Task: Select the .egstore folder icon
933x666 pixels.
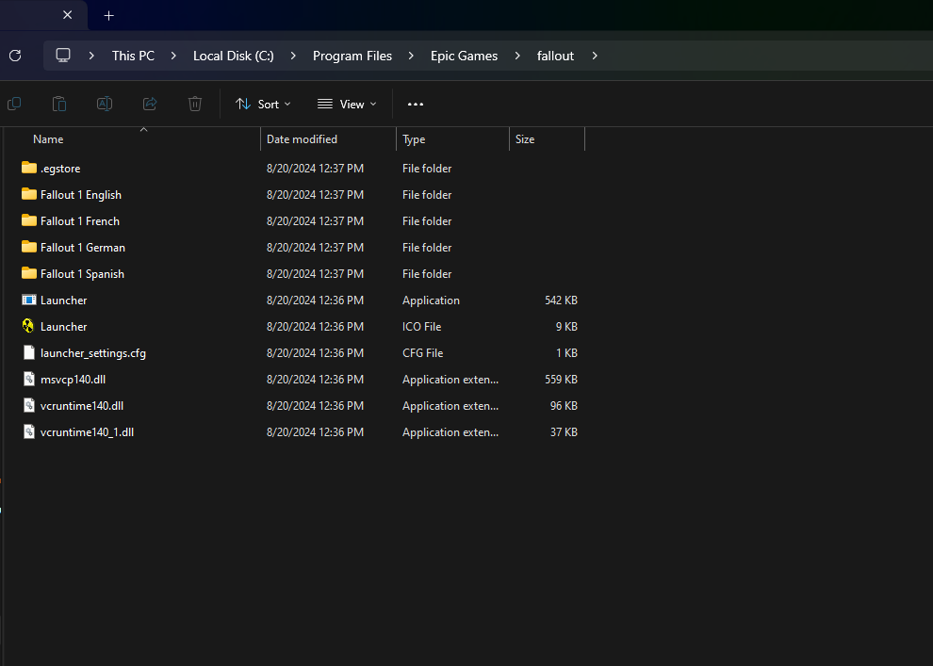Action: pos(29,168)
